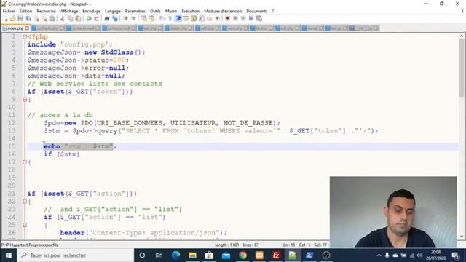Image resolution: width=466 pixels, height=262 pixels.
Task: Zoom out using the toolbar icon
Action: click(133, 19)
